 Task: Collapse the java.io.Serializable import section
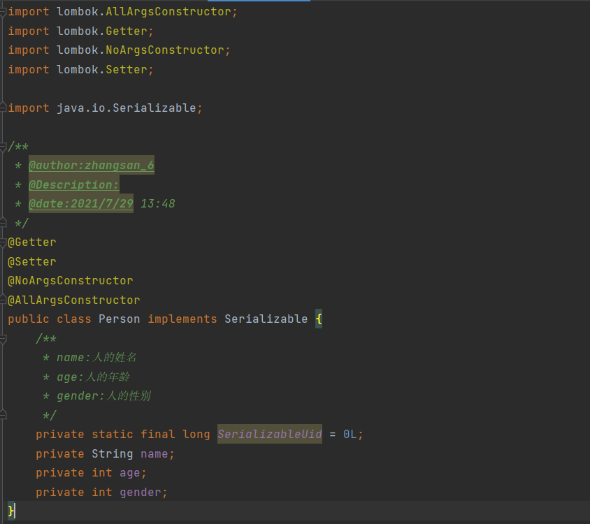pos(3,108)
